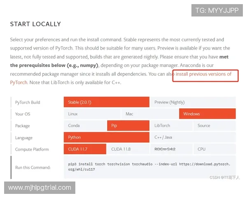The image size is (247, 198).
Task: Choose Mac as your OS
Action: [150, 114]
